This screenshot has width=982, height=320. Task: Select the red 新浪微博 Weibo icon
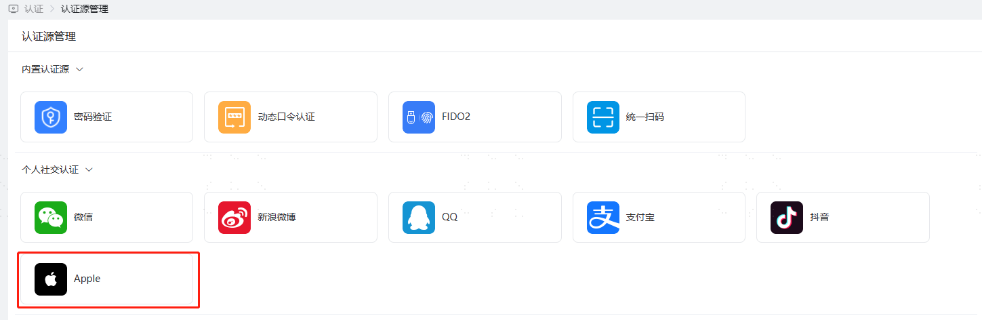pos(234,218)
